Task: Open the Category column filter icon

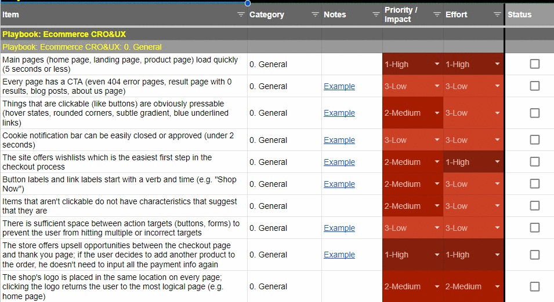Action: tap(315, 14)
